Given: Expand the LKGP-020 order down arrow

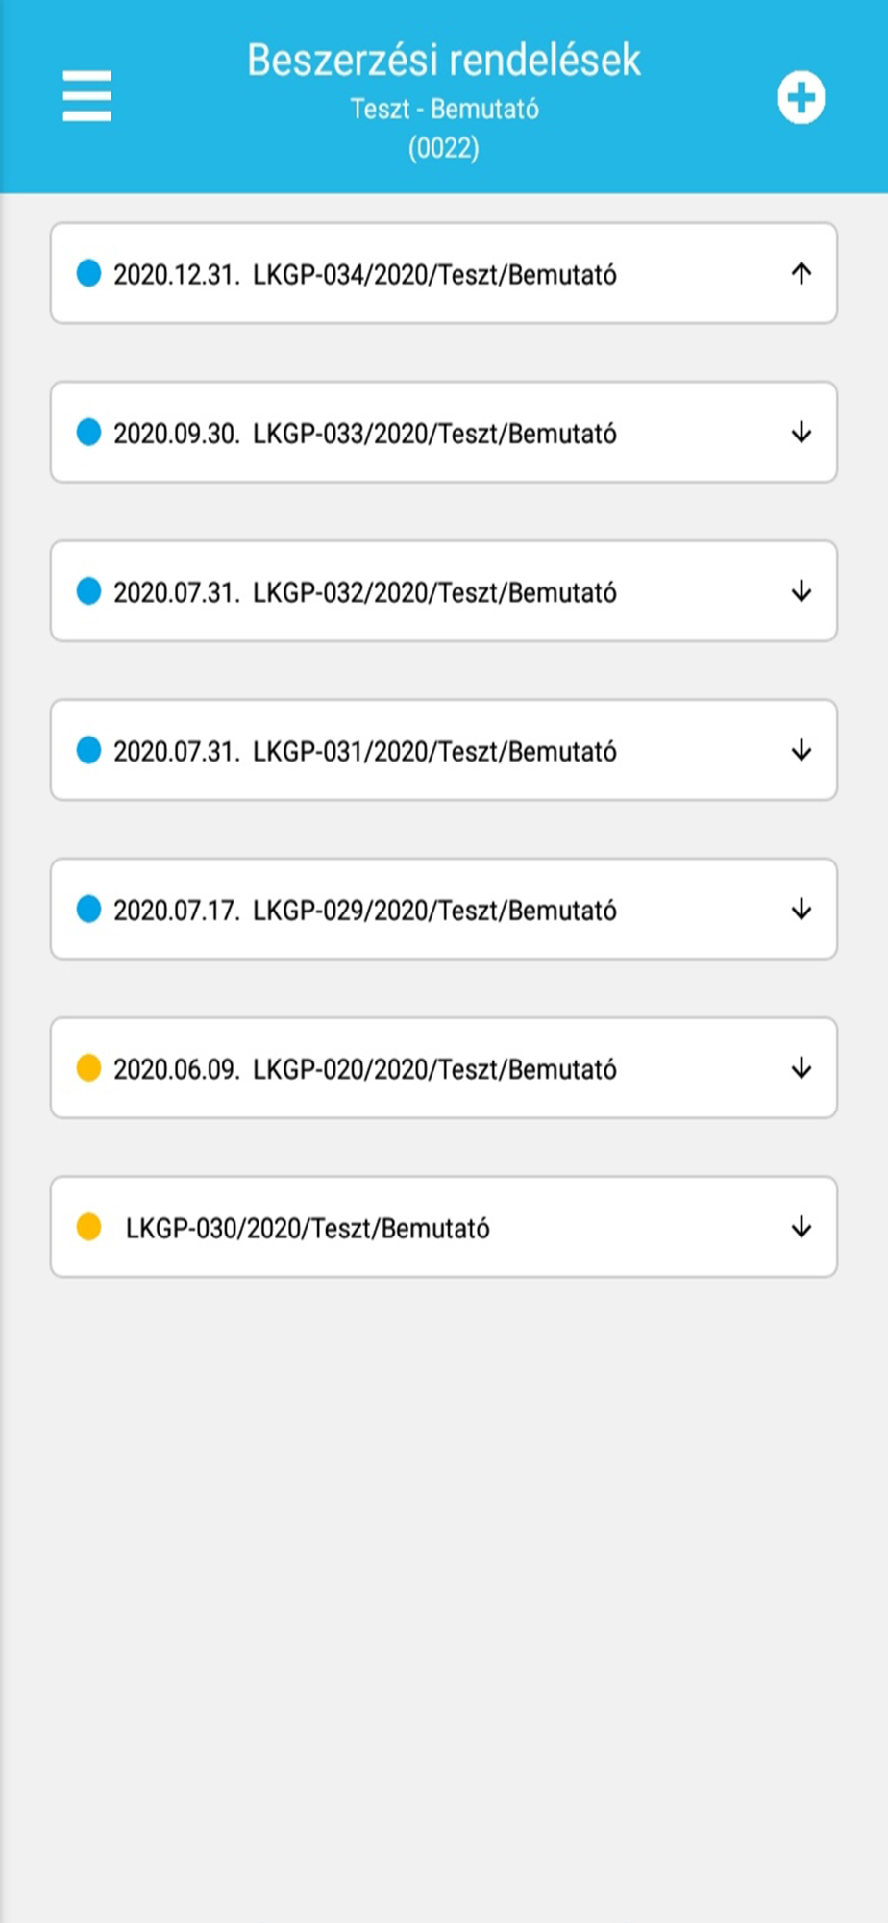Looking at the screenshot, I should (x=801, y=1068).
